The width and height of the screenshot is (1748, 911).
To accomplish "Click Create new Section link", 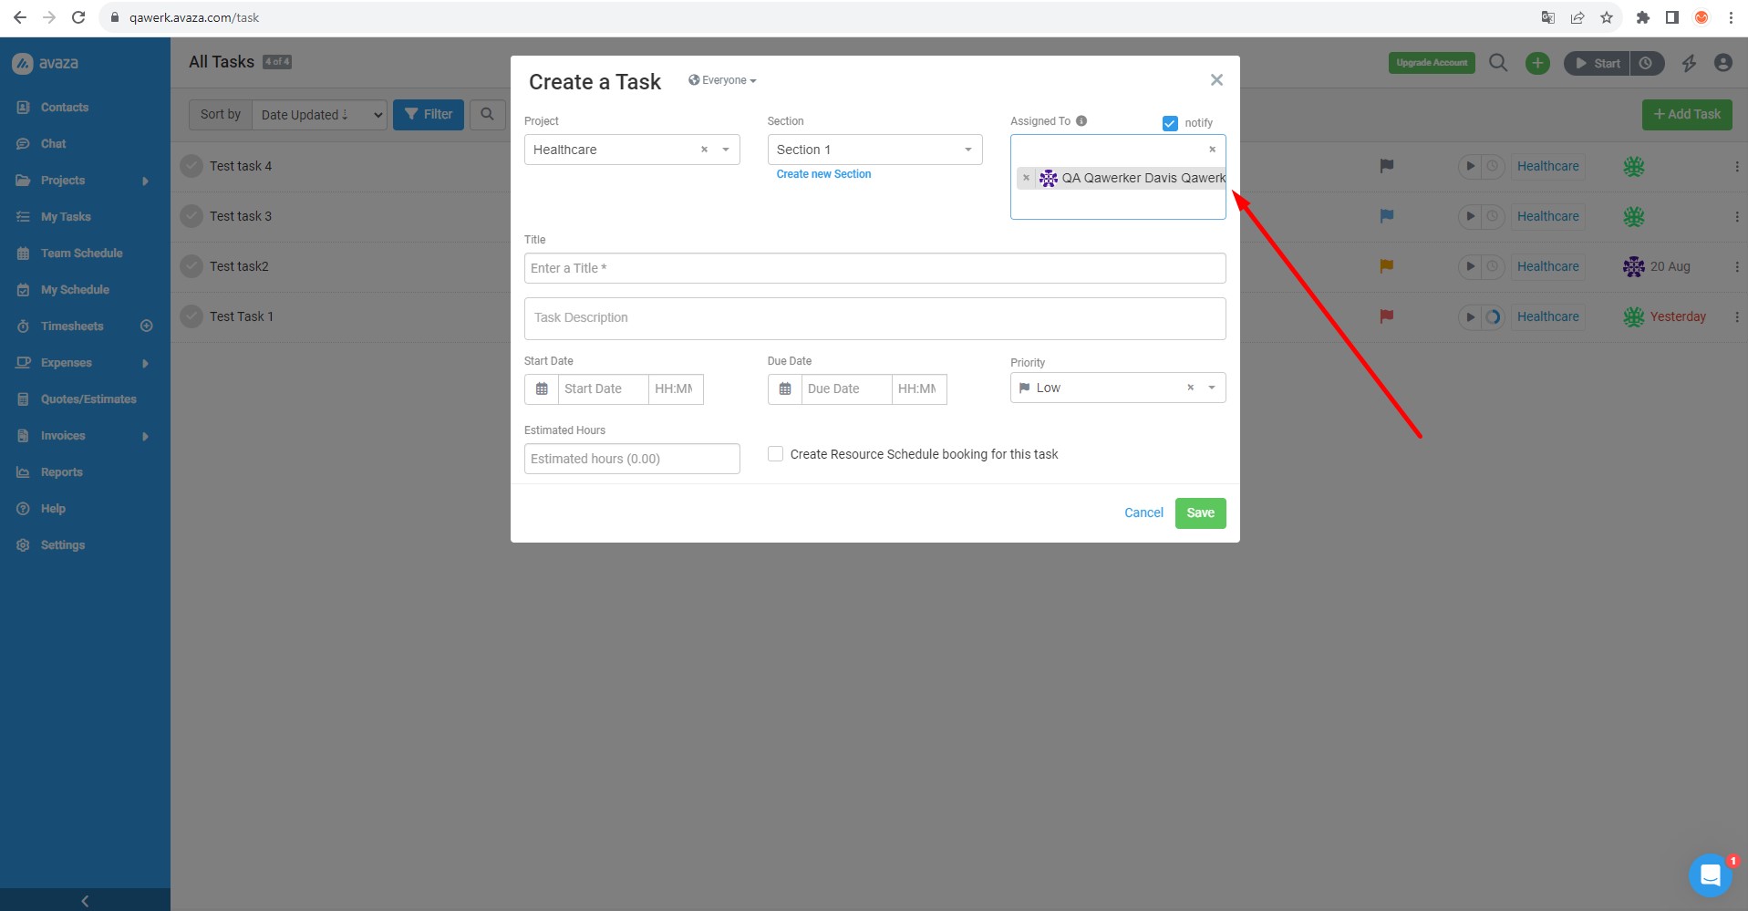I will point(823,174).
